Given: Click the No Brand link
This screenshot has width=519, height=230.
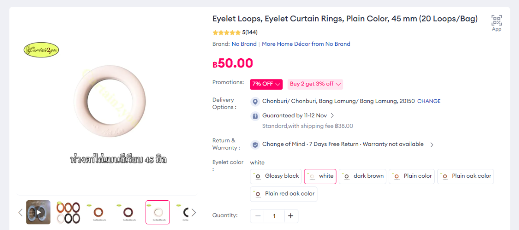Looking at the screenshot, I should tap(244, 44).
